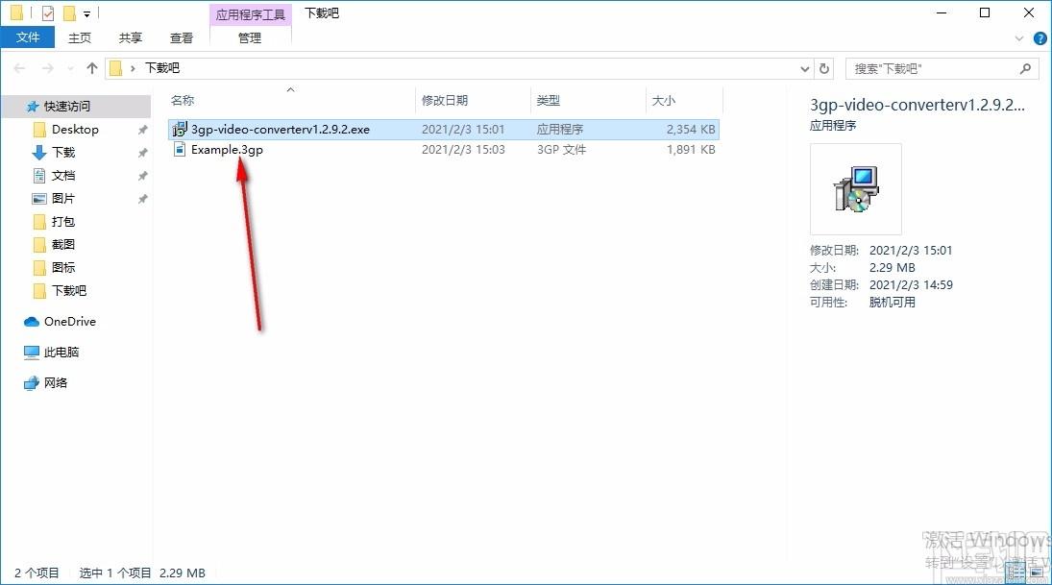Select 3gp-video-converterv1.2.9.2.exe file name
Image resolution: width=1052 pixels, height=585 pixels.
pos(281,130)
